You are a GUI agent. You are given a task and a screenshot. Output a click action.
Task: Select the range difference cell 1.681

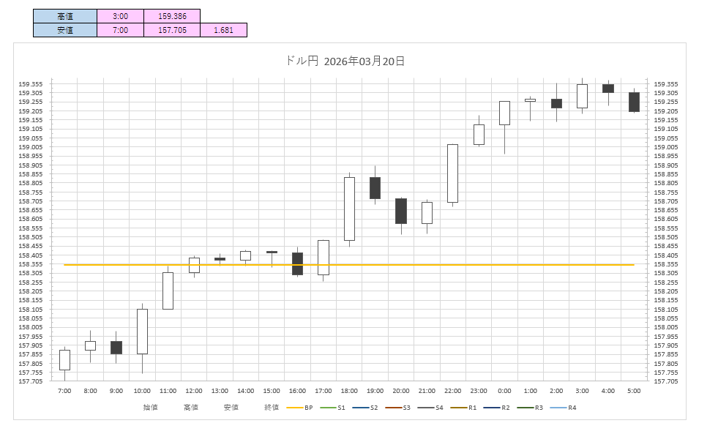pyautogui.click(x=223, y=30)
